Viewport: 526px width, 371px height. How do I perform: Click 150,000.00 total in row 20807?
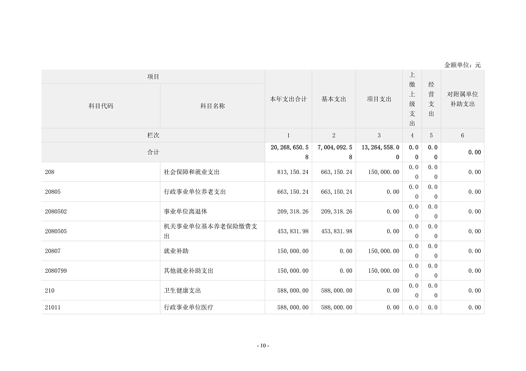coord(292,251)
